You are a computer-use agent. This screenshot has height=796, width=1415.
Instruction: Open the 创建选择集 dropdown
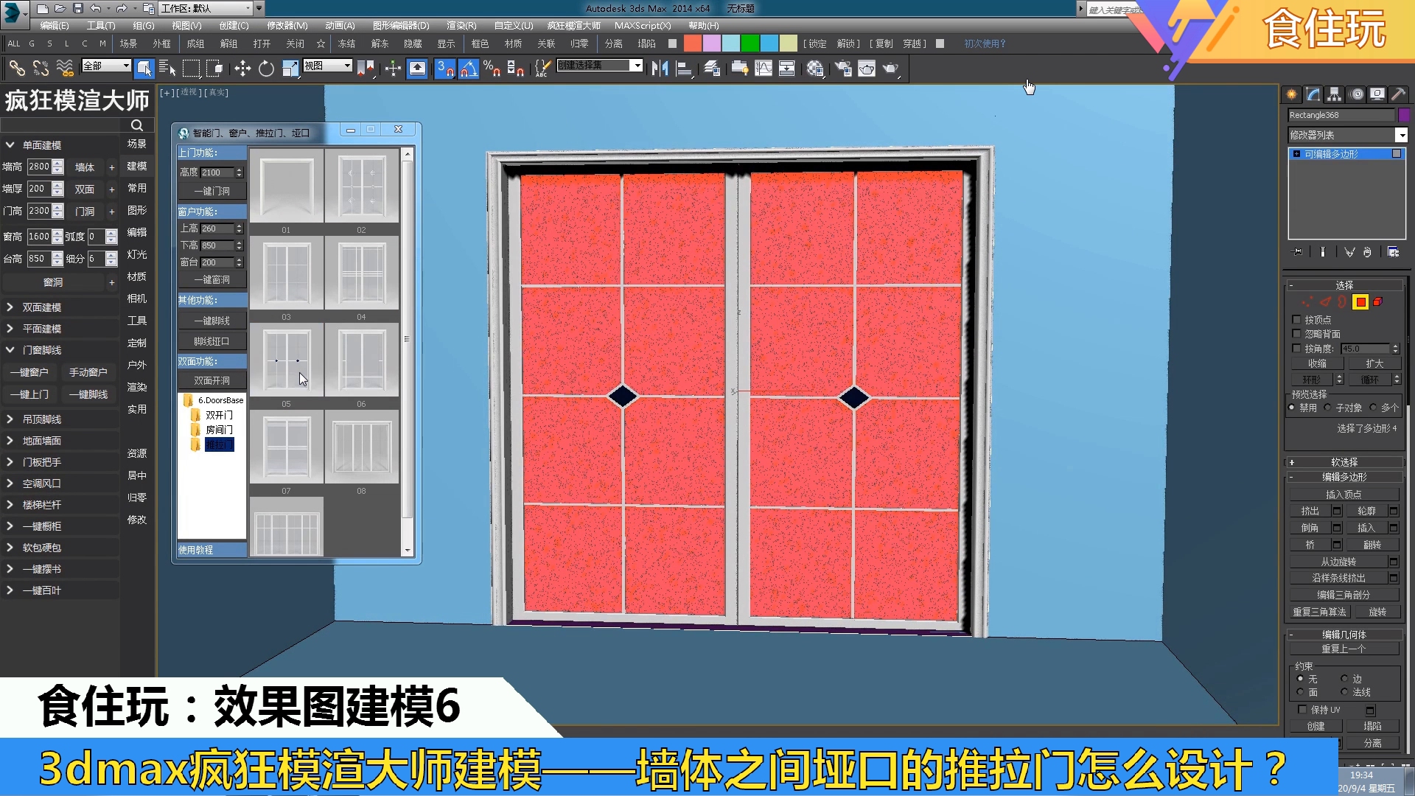tap(638, 66)
